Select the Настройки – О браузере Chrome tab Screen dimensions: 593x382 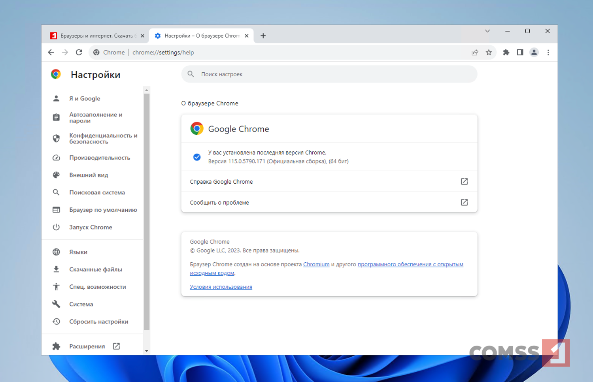[202, 36]
